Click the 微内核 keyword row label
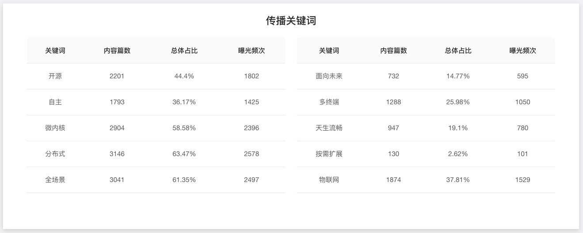Screen dimensions: 583x233 (55, 128)
